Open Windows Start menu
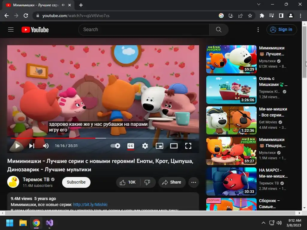This screenshot has width=307, height=230. tap(10, 223)
